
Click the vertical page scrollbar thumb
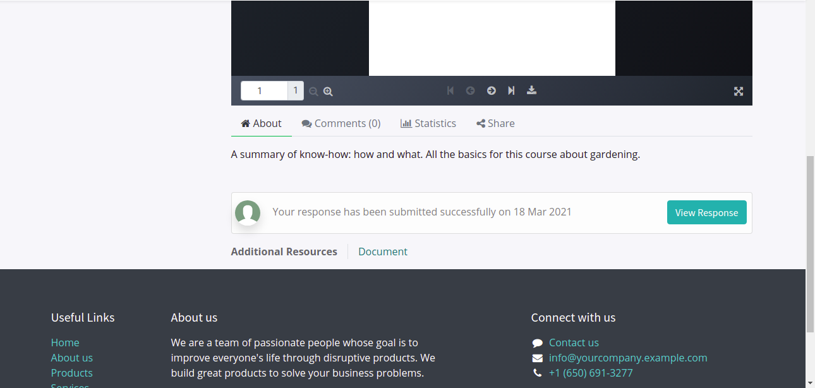click(810, 243)
